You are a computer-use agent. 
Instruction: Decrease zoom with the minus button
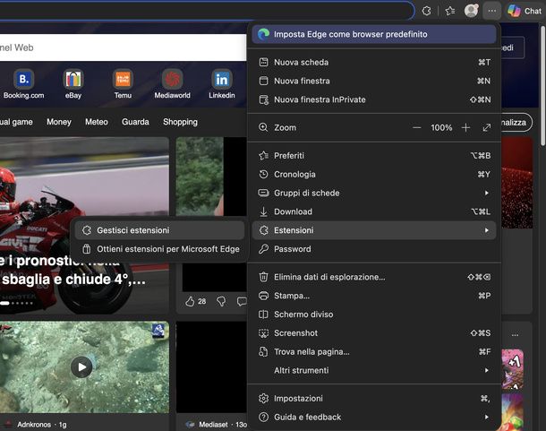coord(416,127)
